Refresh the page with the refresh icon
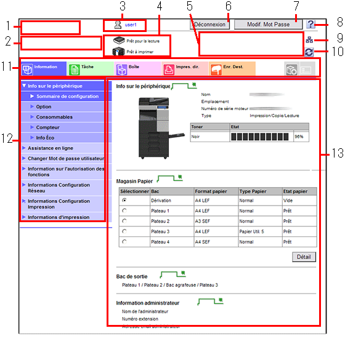The image size is (345, 352). (x=309, y=52)
